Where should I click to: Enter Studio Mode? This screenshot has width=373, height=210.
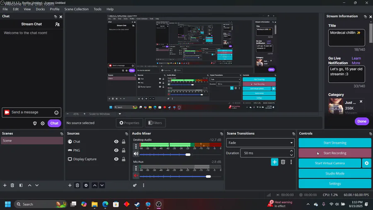point(335,173)
